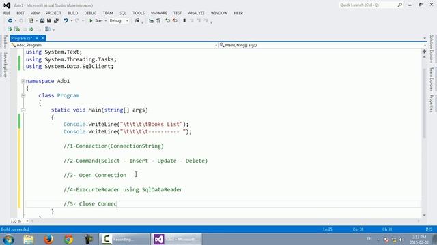Click the Save All toolbar icon
The image size is (437, 245).
[56, 21]
